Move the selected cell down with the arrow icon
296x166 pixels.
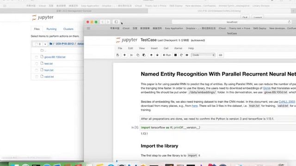click(157, 55)
